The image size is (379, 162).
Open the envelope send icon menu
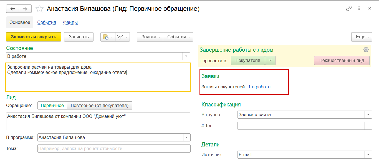point(122,37)
